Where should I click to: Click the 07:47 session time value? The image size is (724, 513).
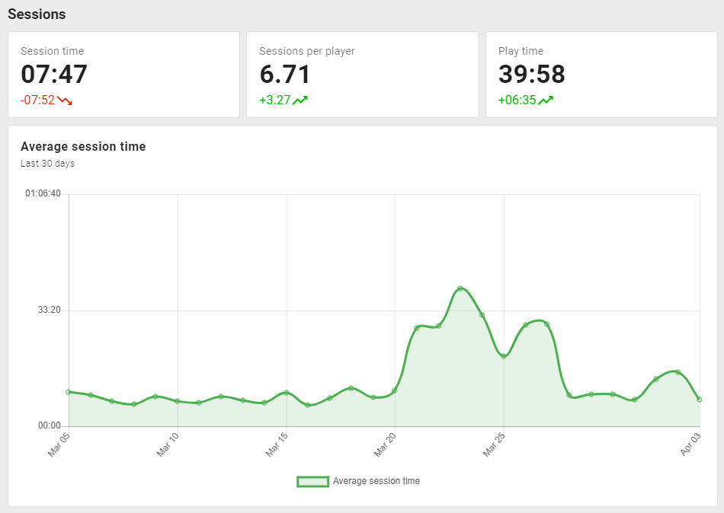pyautogui.click(x=54, y=75)
